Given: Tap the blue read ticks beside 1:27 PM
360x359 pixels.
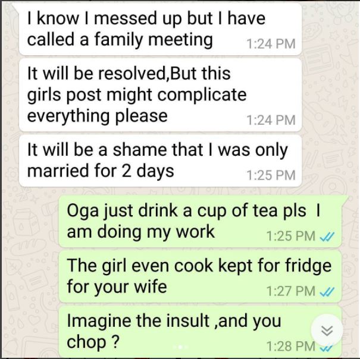Looking at the screenshot, I should 327,292.
